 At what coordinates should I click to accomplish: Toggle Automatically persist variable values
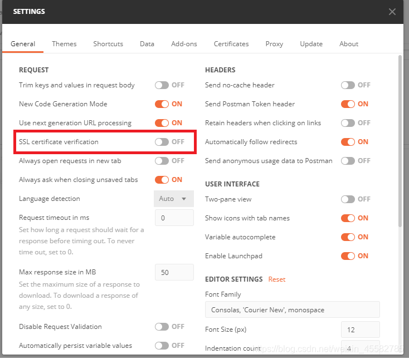coord(162,346)
